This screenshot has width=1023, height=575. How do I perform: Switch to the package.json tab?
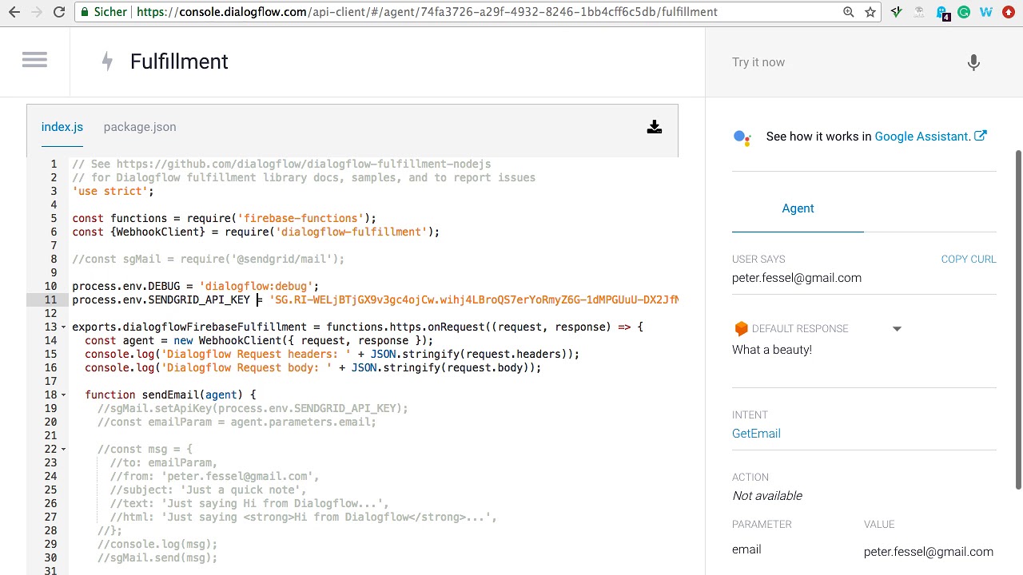pos(140,127)
